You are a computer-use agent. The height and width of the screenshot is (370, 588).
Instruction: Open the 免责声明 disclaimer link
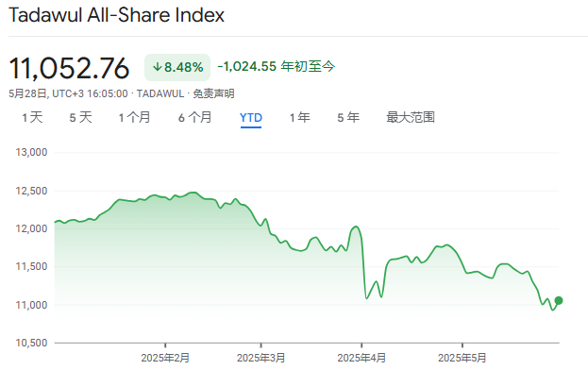tap(213, 93)
